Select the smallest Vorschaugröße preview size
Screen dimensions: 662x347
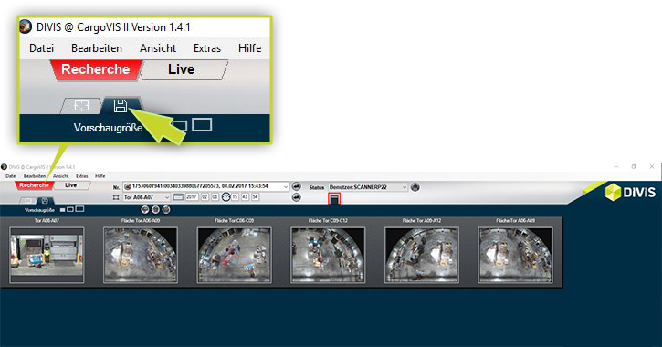(62, 210)
